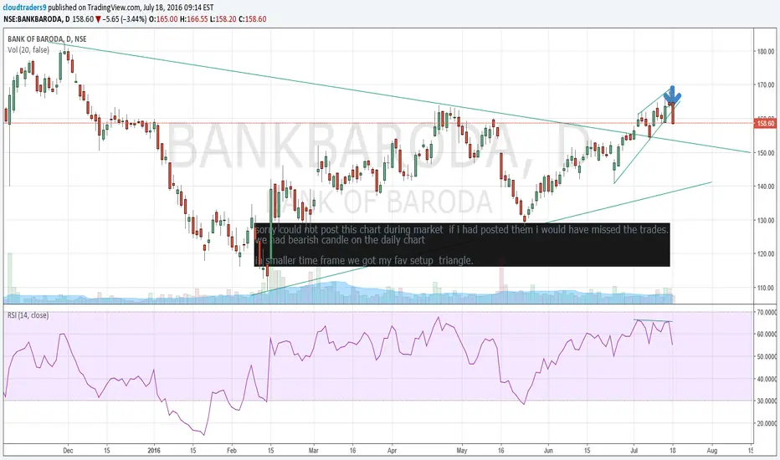Click the 150.00 price axis label
Screen dimensions: 780x460
click(x=765, y=153)
